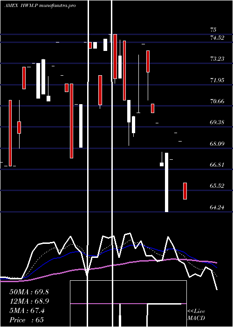Select the 68.09 price axis label
Image resolution: width=233 pixels, height=327 pixels.
point(217,144)
